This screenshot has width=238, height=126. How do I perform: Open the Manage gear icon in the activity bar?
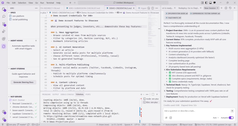[x=4, y=119]
